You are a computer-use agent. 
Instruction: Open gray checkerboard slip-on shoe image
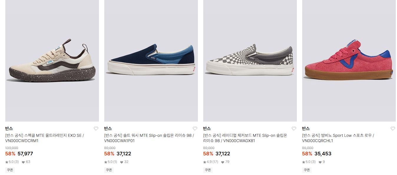coord(250,61)
